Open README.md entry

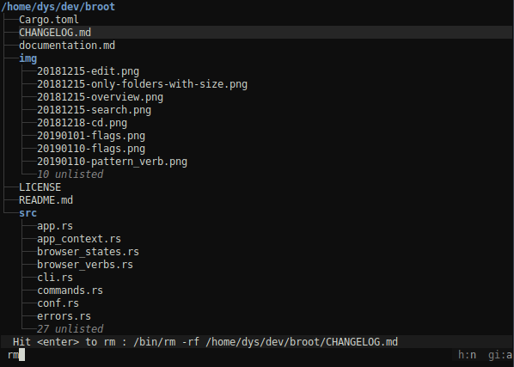46,200
